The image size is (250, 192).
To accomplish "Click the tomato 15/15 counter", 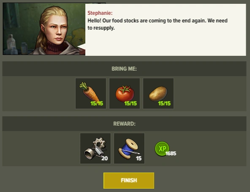I will pyautogui.click(x=130, y=104).
